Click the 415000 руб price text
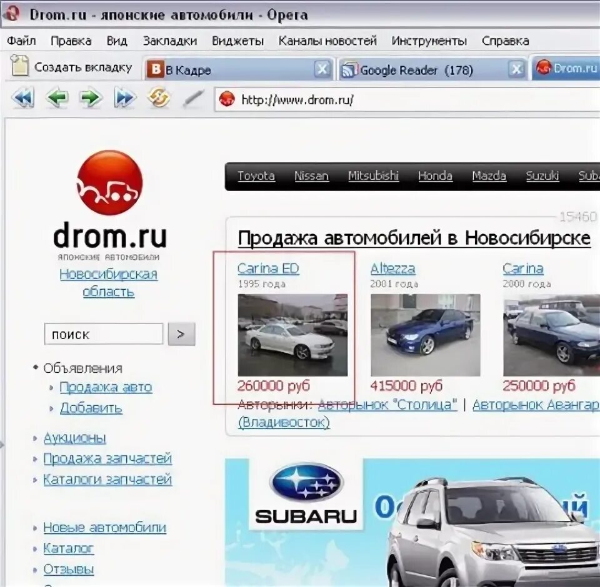Image resolution: width=600 pixels, height=587 pixels. click(x=406, y=386)
